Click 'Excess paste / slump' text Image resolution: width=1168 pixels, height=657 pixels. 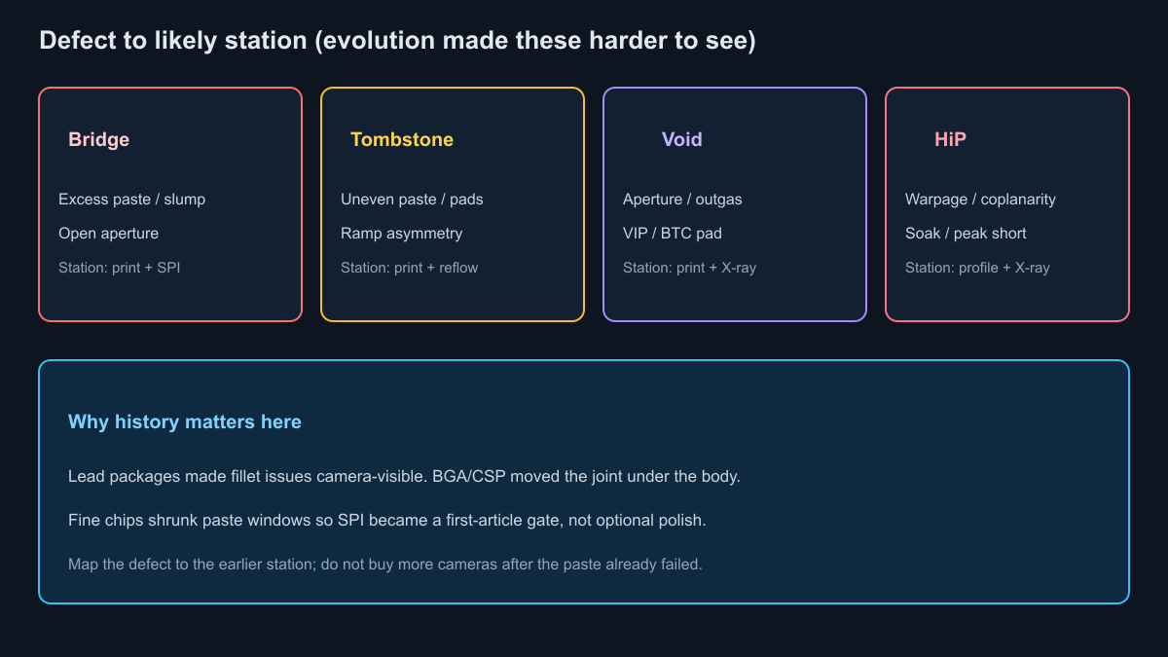click(x=131, y=200)
